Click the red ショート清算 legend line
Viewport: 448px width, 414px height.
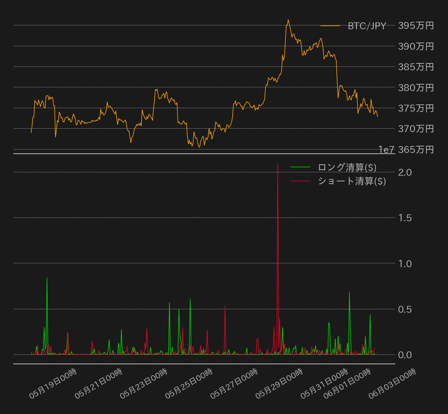(x=300, y=181)
